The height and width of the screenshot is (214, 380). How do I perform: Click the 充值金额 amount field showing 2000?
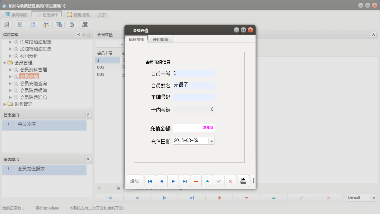tap(194, 127)
